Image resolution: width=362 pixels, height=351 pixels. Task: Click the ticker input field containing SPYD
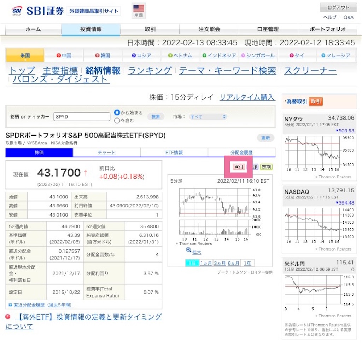click(82, 117)
